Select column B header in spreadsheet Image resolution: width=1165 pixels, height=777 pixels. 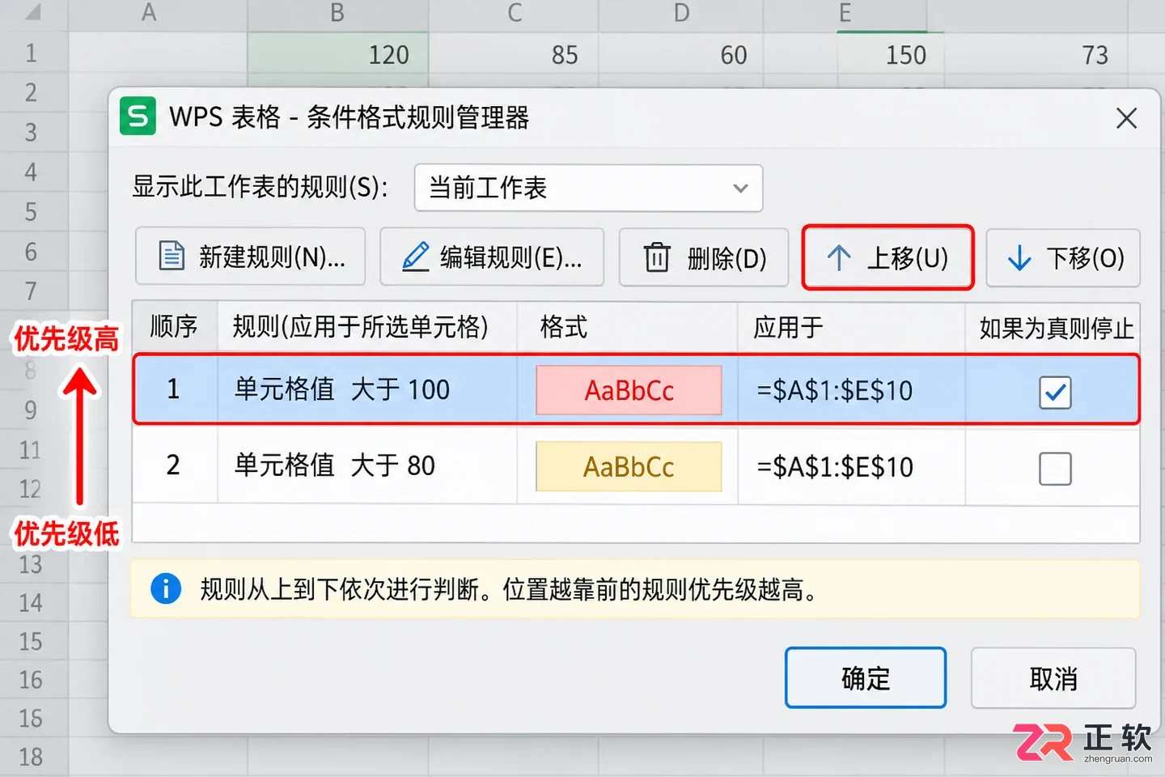point(337,14)
